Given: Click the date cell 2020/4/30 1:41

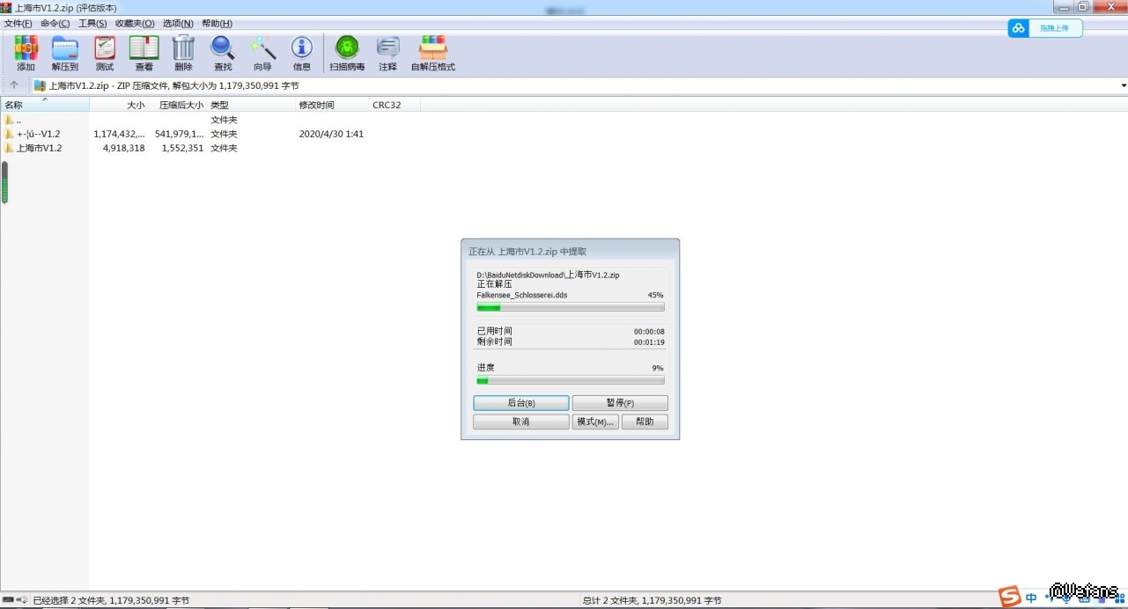Looking at the screenshot, I should (331, 134).
